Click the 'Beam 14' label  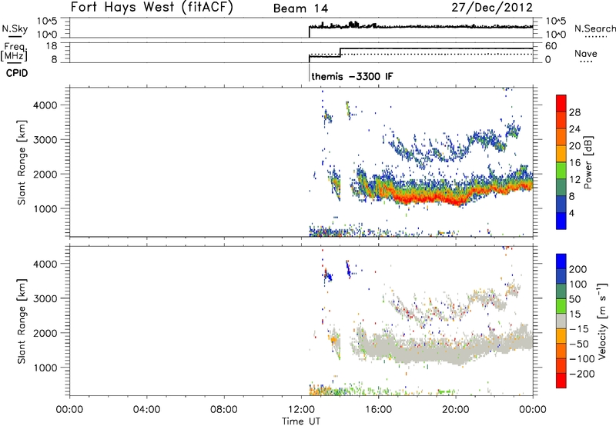[x=300, y=8]
